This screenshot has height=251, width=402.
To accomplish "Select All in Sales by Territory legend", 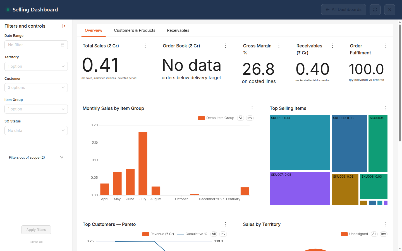I will pyautogui.click(x=374, y=234).
